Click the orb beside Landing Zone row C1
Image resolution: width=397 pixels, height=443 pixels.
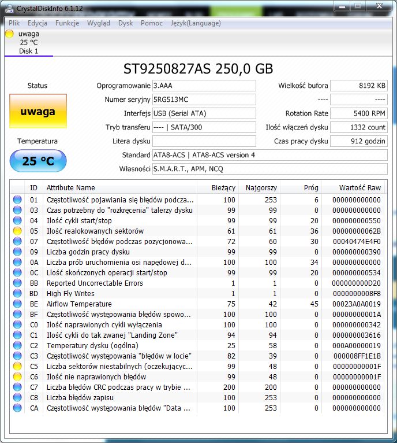tap(17, 335)
